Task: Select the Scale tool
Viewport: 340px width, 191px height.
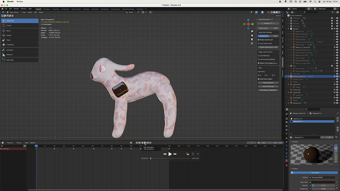Action: 8,40
